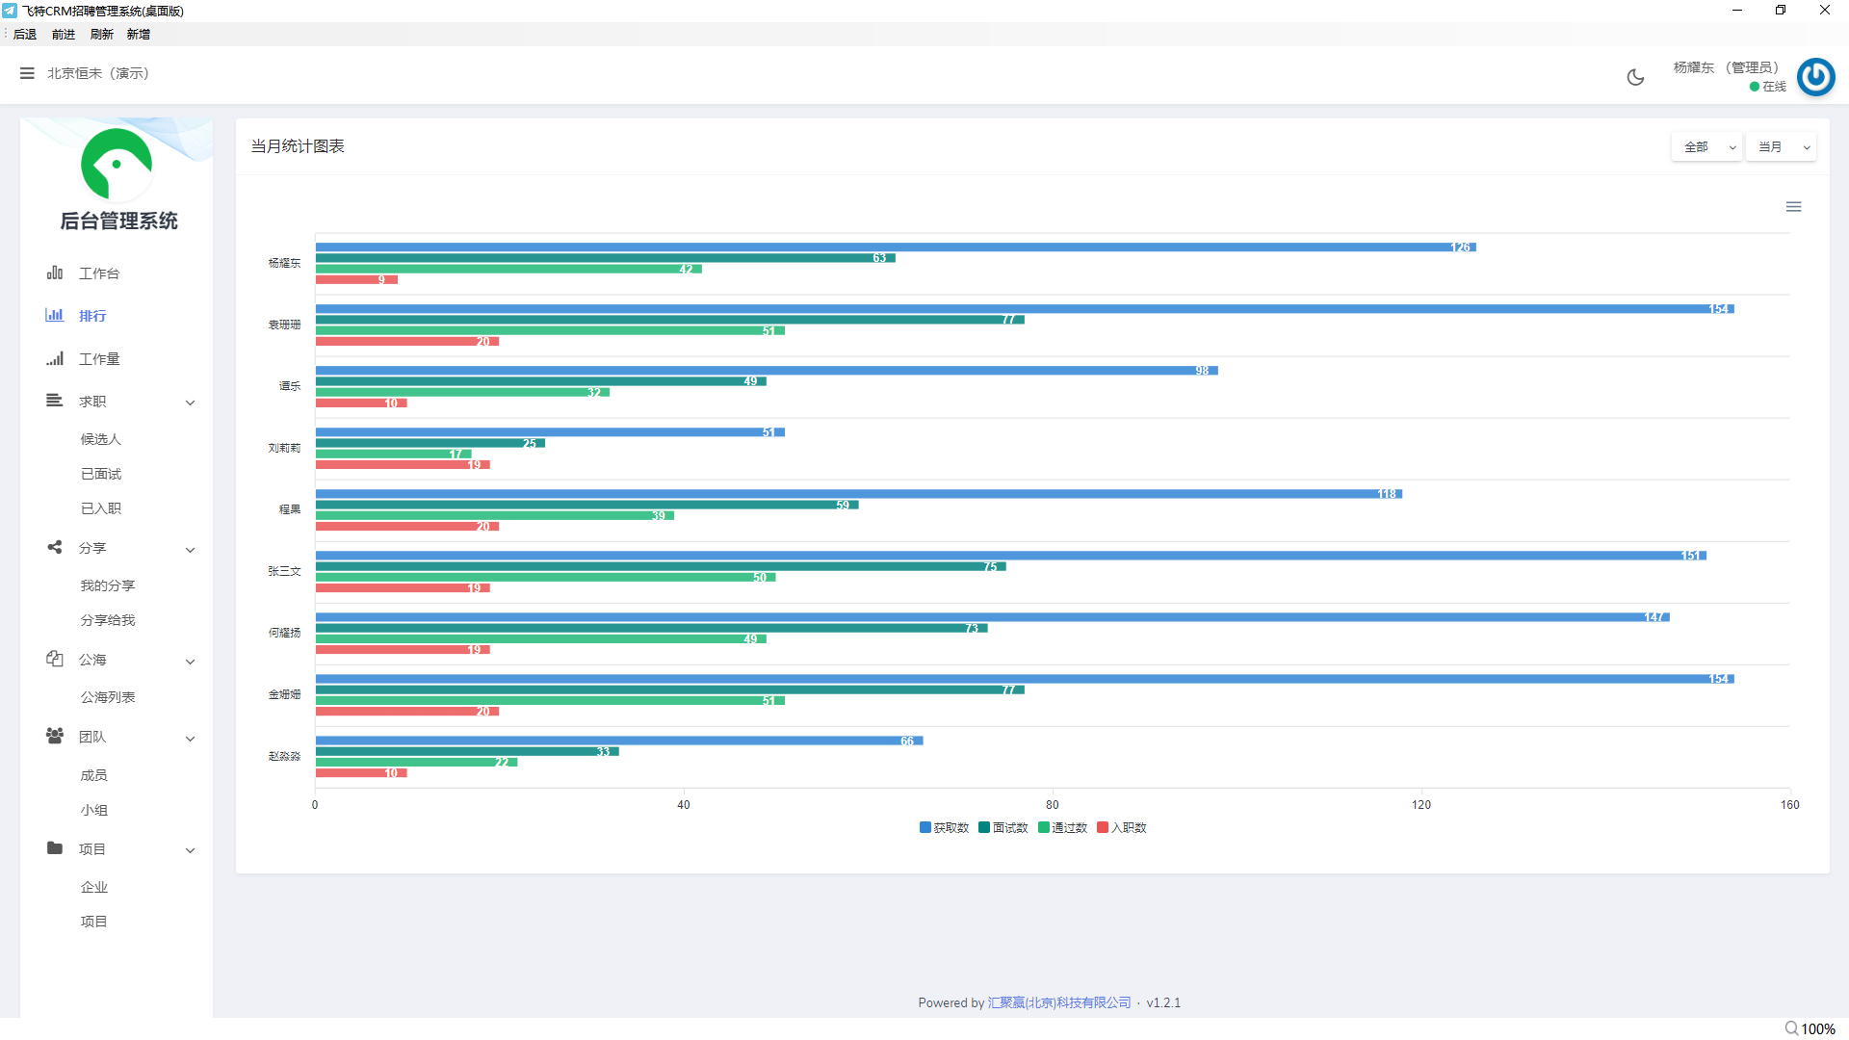Open 汇聚赢(北京)科技有限公司 footer link
Image resolution: width=1849 pixels, height=1040 pixels.
(1058, 1002)
